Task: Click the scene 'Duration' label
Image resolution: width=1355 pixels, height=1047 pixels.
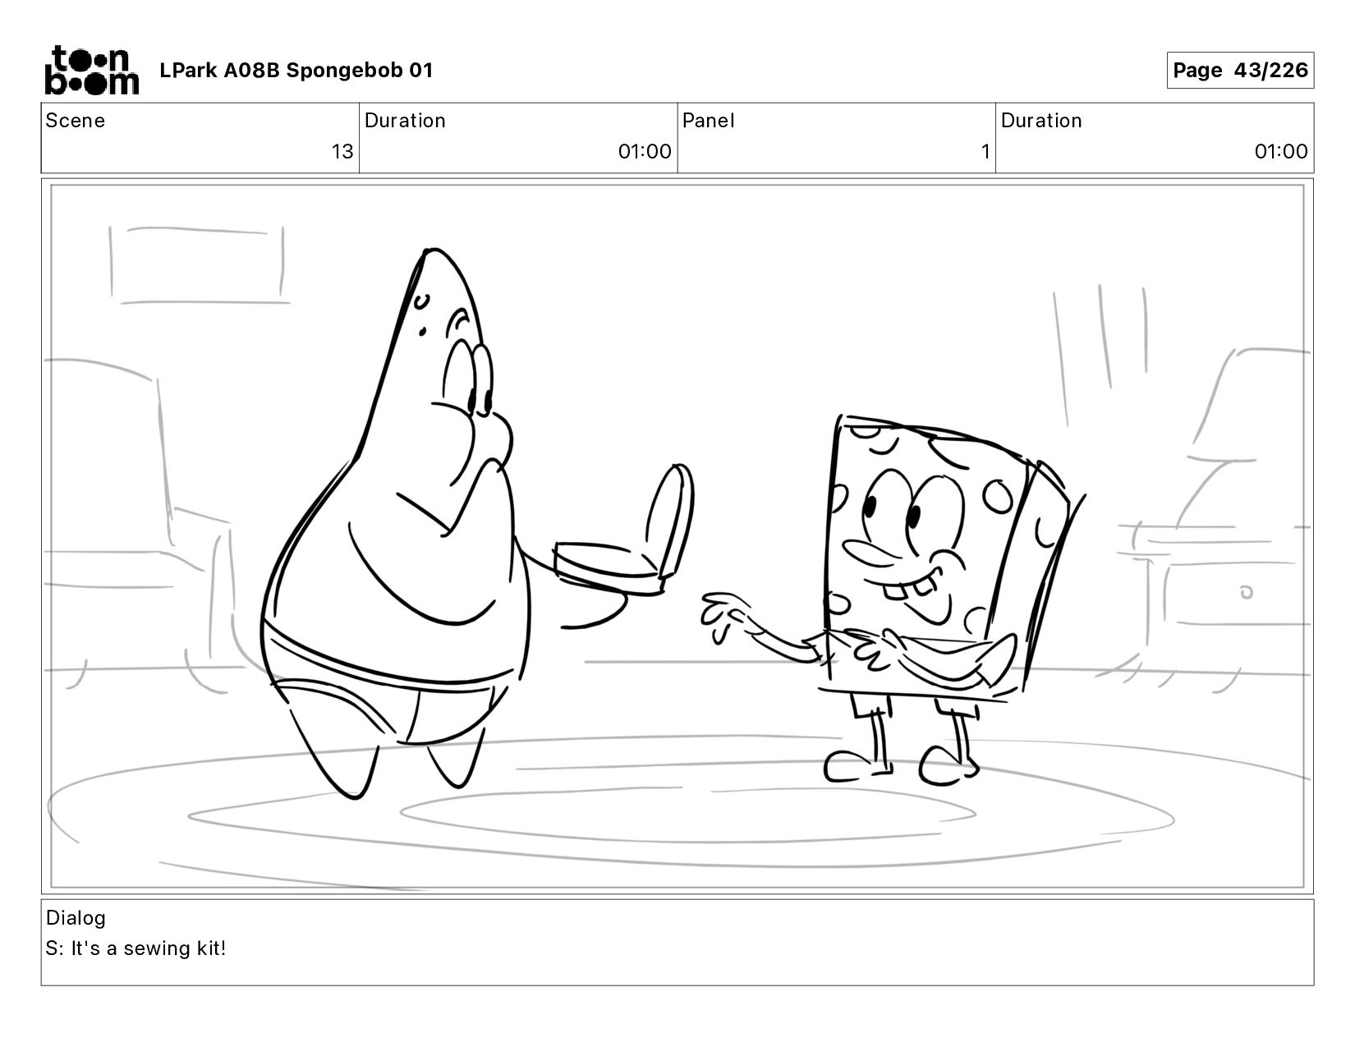Action: [405, 121]
